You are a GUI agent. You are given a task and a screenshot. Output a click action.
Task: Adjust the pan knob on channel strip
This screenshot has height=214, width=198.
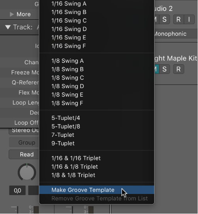click(27, 172)
